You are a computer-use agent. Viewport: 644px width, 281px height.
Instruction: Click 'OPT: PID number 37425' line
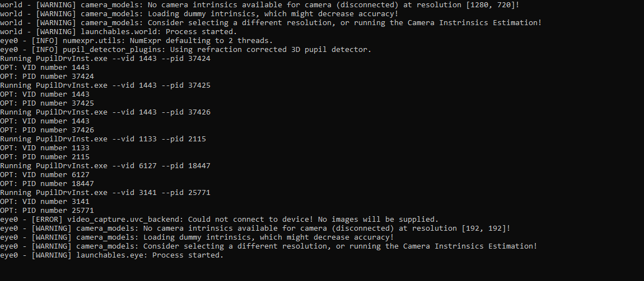tap(47, 103)
